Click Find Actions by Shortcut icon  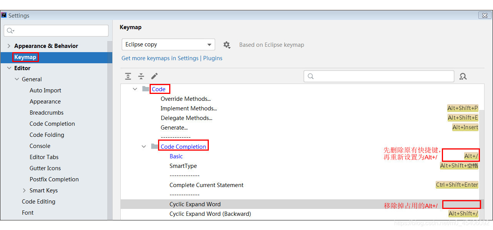point(463,76)
